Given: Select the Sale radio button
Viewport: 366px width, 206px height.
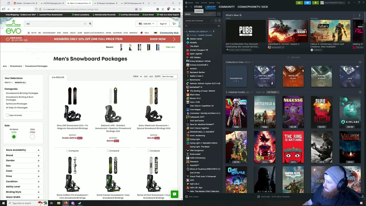Looking at the screenshot, I should point(32,137).
